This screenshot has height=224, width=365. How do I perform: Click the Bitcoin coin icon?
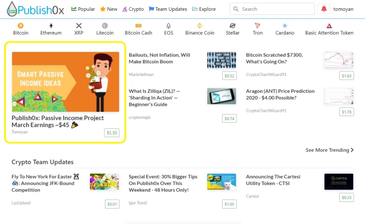21,25
